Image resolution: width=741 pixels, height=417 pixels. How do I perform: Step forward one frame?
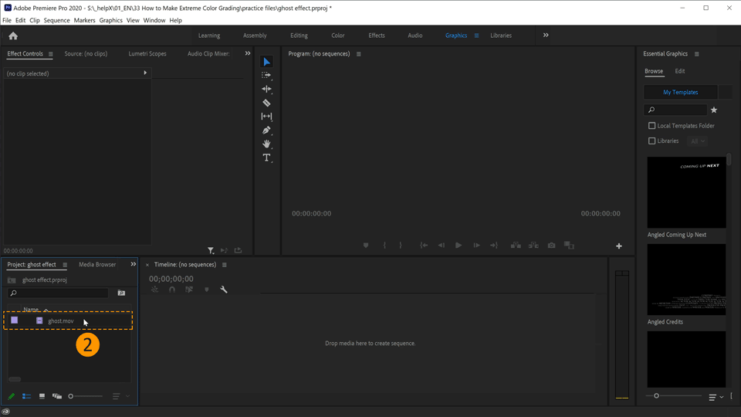point(476,246)
